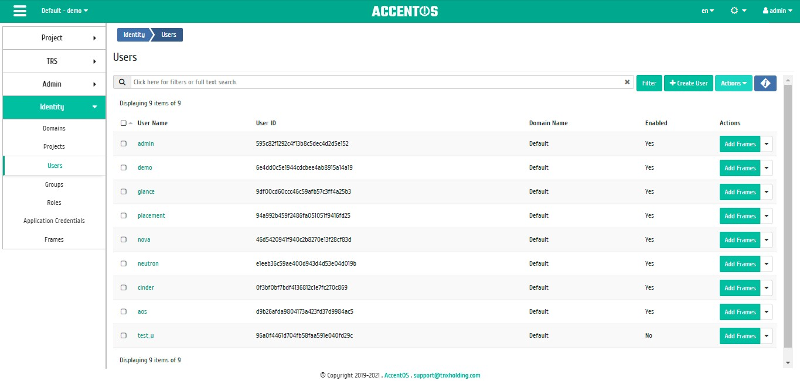Image resolution: width=800 pixels, height=381 pixels.
Task: Check the glance user row checkbox
Action: (123, 191)
